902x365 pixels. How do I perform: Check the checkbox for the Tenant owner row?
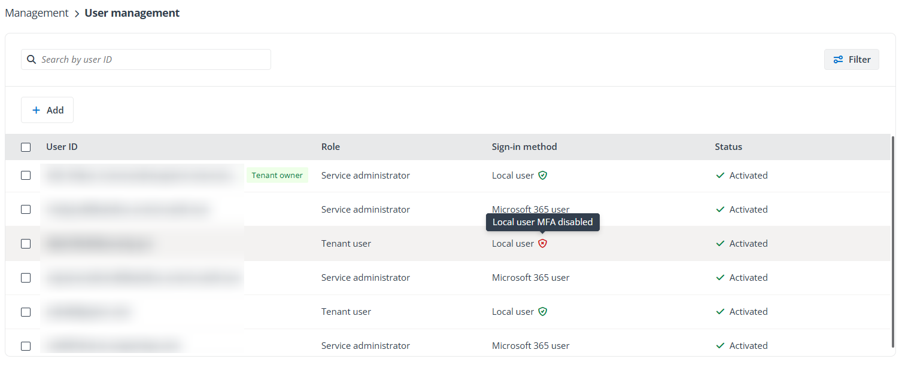click(x=26, y=175)
